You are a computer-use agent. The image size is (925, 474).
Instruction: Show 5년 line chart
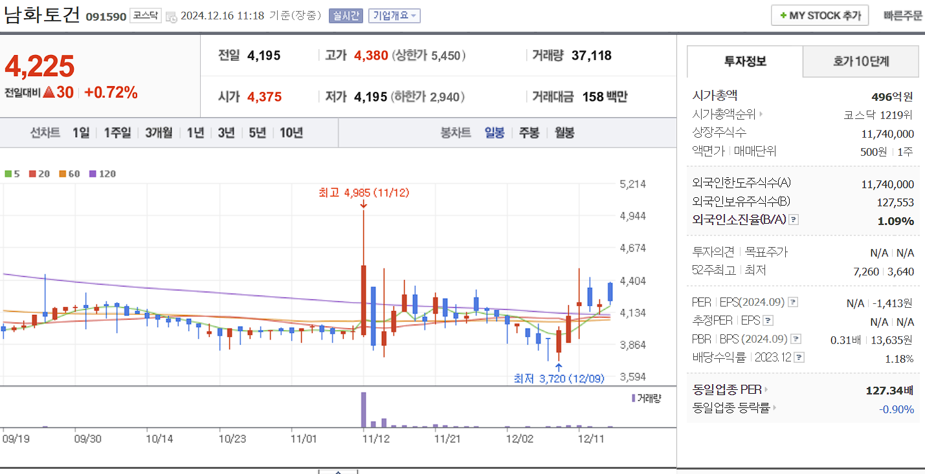click(257, 133)
